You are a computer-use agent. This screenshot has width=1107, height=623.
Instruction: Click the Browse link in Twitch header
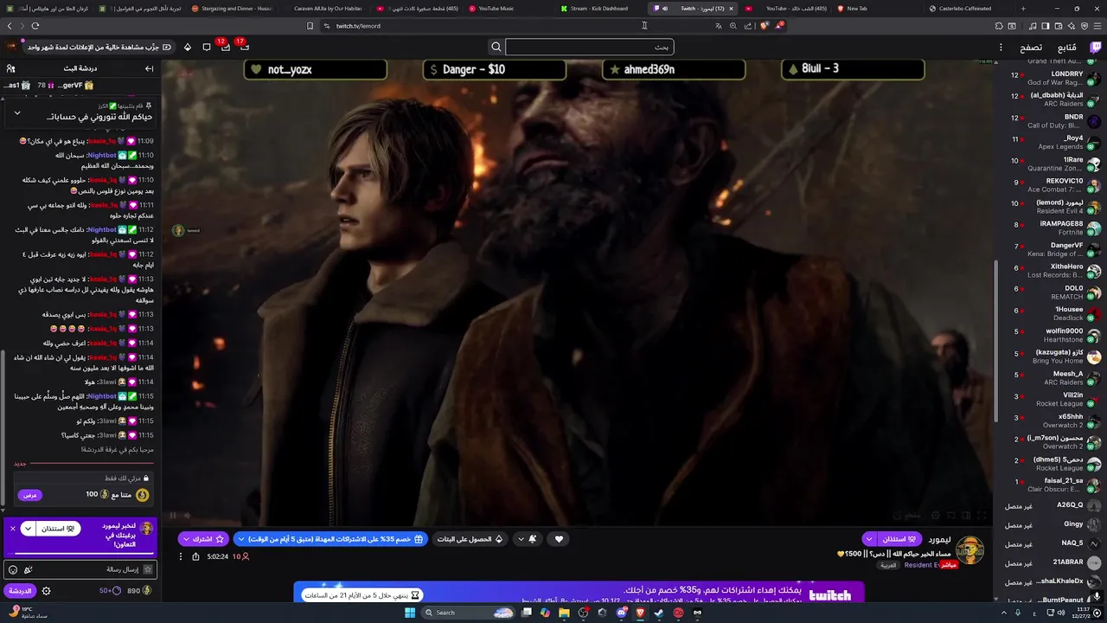tap(1031, 48)
